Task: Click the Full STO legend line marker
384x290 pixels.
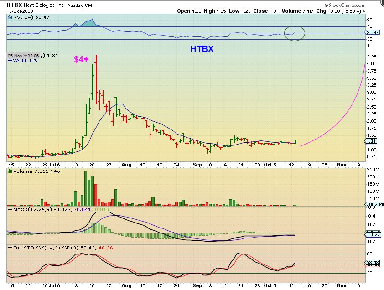Action: click(10, 248)
